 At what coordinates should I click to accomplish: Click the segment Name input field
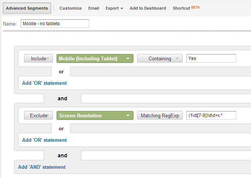pos(55,24)
